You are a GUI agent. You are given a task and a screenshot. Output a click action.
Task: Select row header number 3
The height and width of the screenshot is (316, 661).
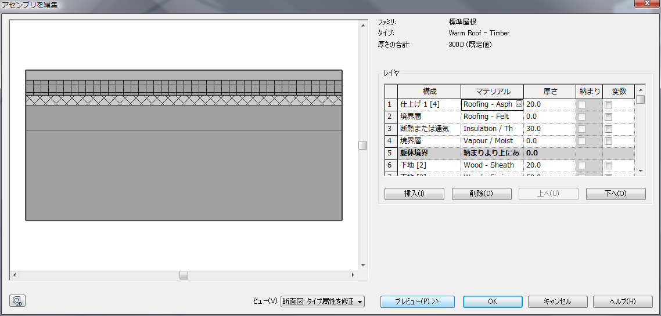click(x=391, y=129)
